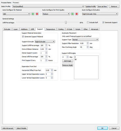Open Select Profile dropdown
Viewport: 121px width, 131px height.
click(x=48, y=7)
